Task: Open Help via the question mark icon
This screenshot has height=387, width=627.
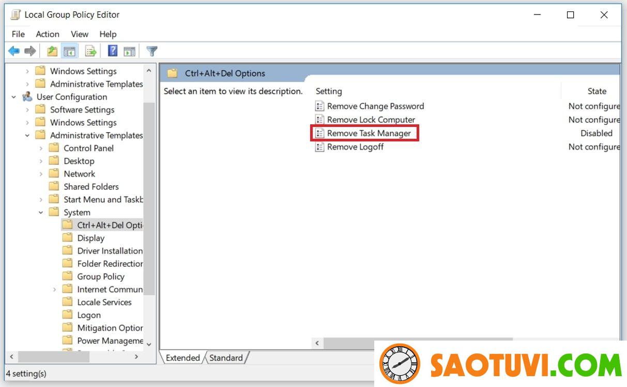Action: point(113,51)
